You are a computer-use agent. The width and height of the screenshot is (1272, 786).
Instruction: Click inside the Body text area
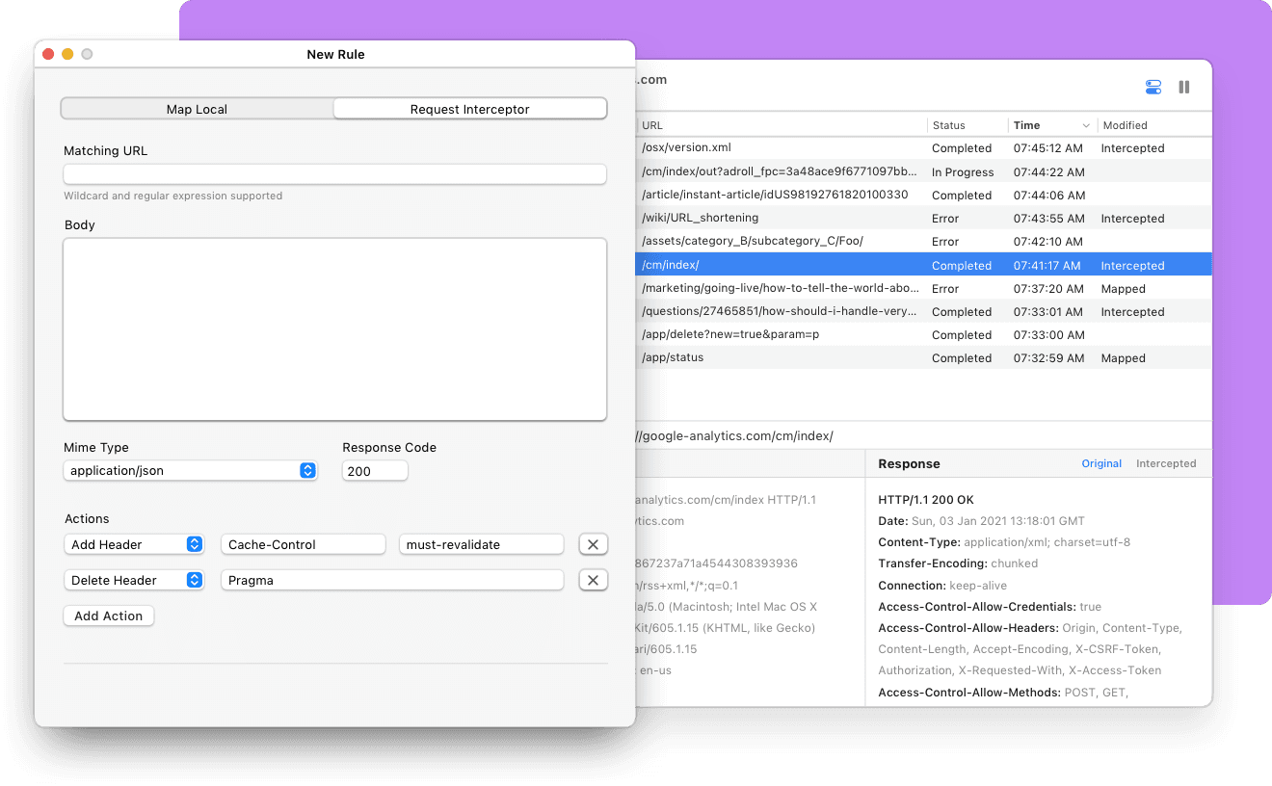click(334, 328)
